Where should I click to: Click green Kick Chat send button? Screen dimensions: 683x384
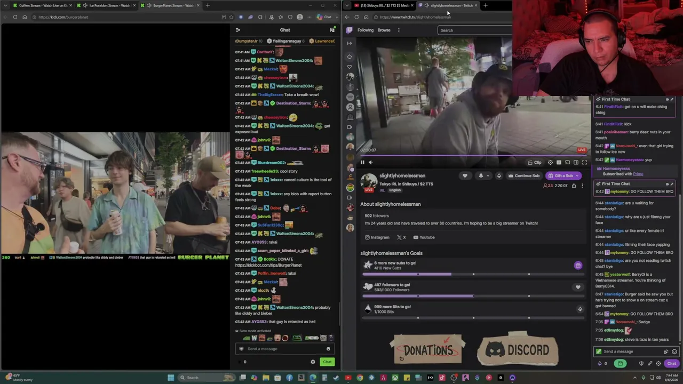click(x=327, y=362)
